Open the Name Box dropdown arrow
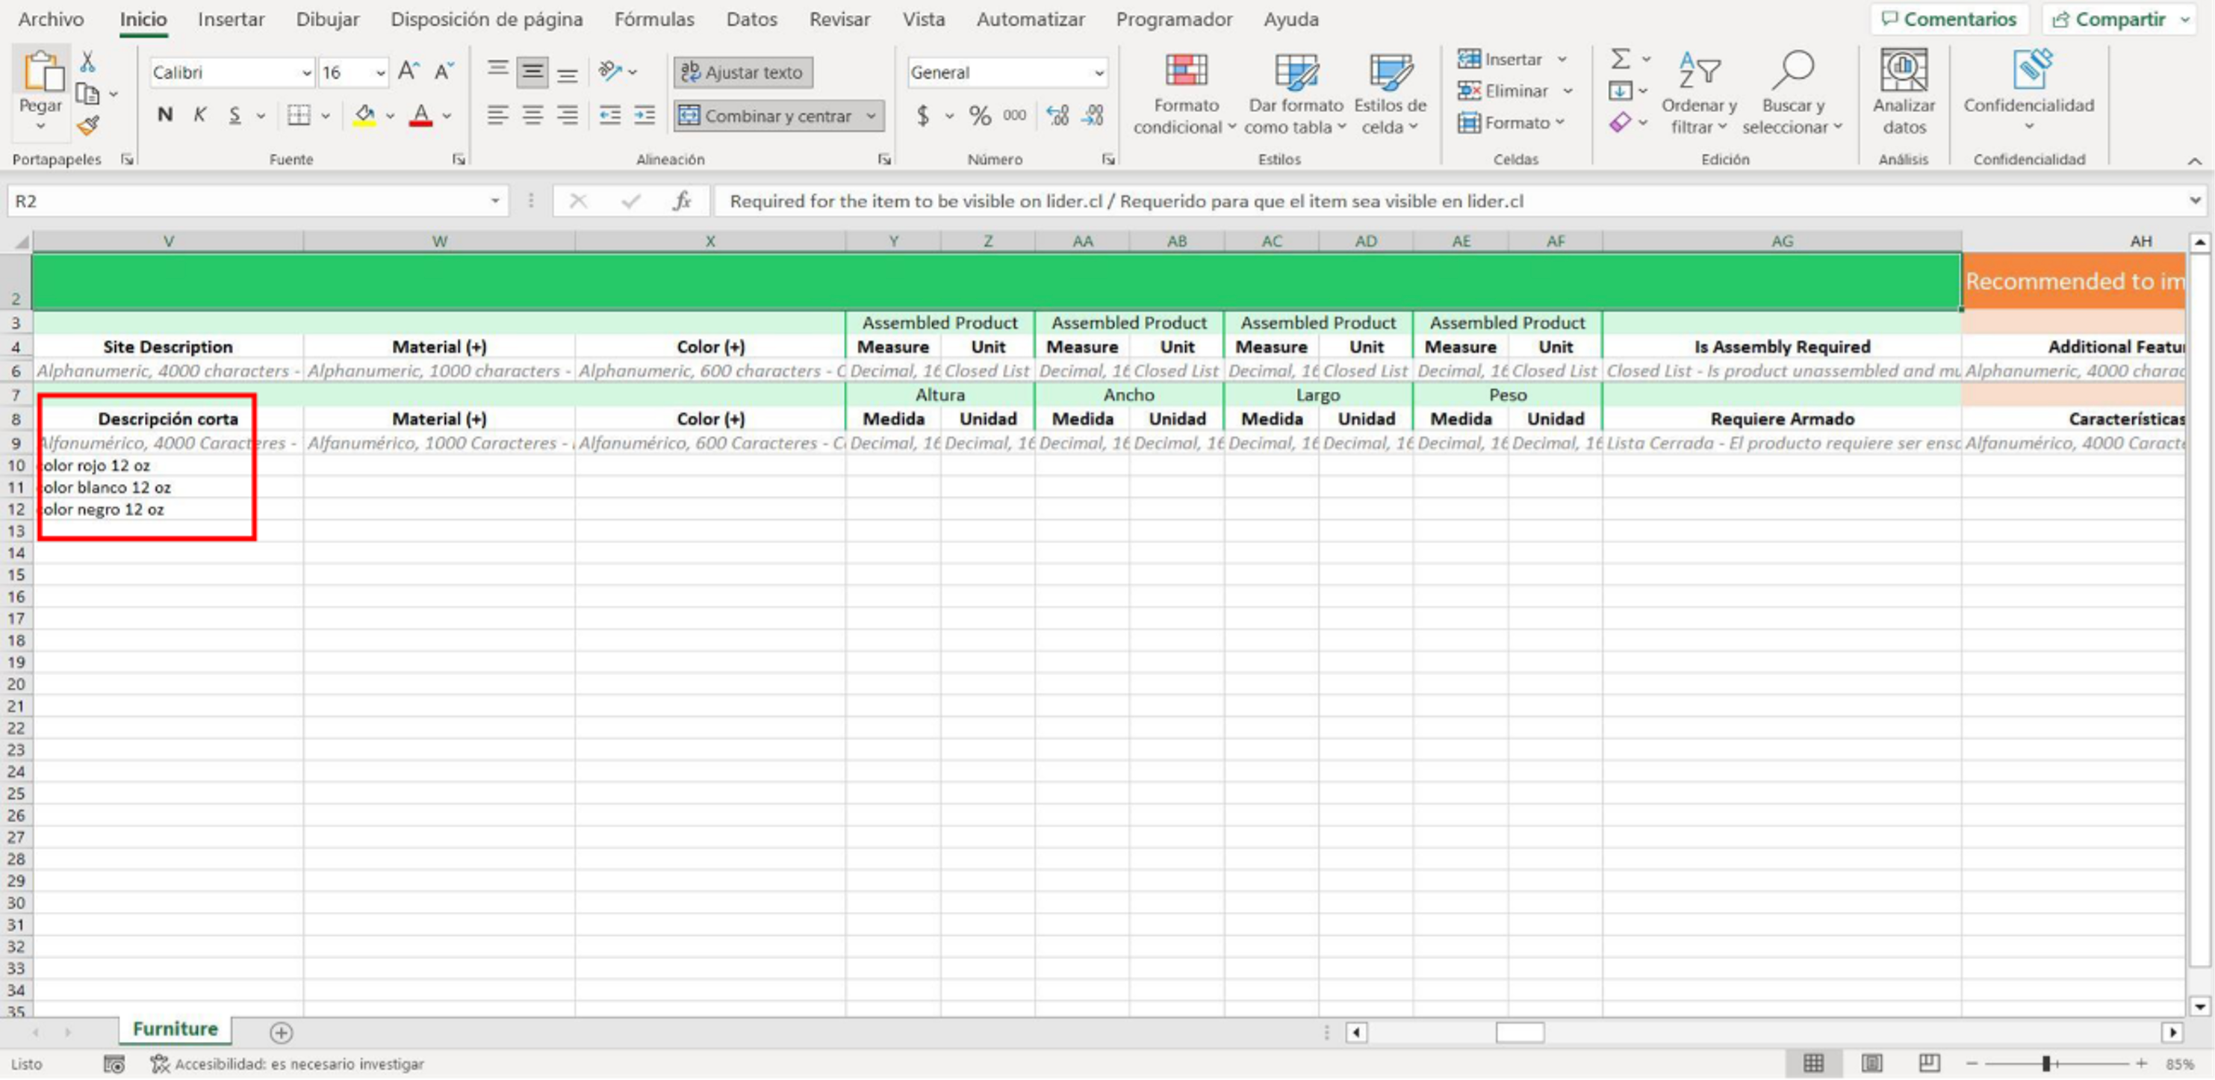Screen dimensions: 2215x1080 (x=495, y=201)
